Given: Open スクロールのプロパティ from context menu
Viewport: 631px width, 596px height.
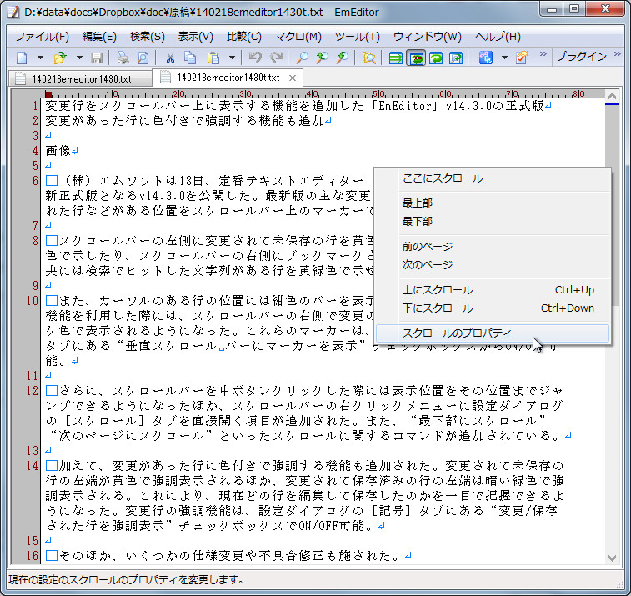Looking at the screenshot, I should pos(493,333).
